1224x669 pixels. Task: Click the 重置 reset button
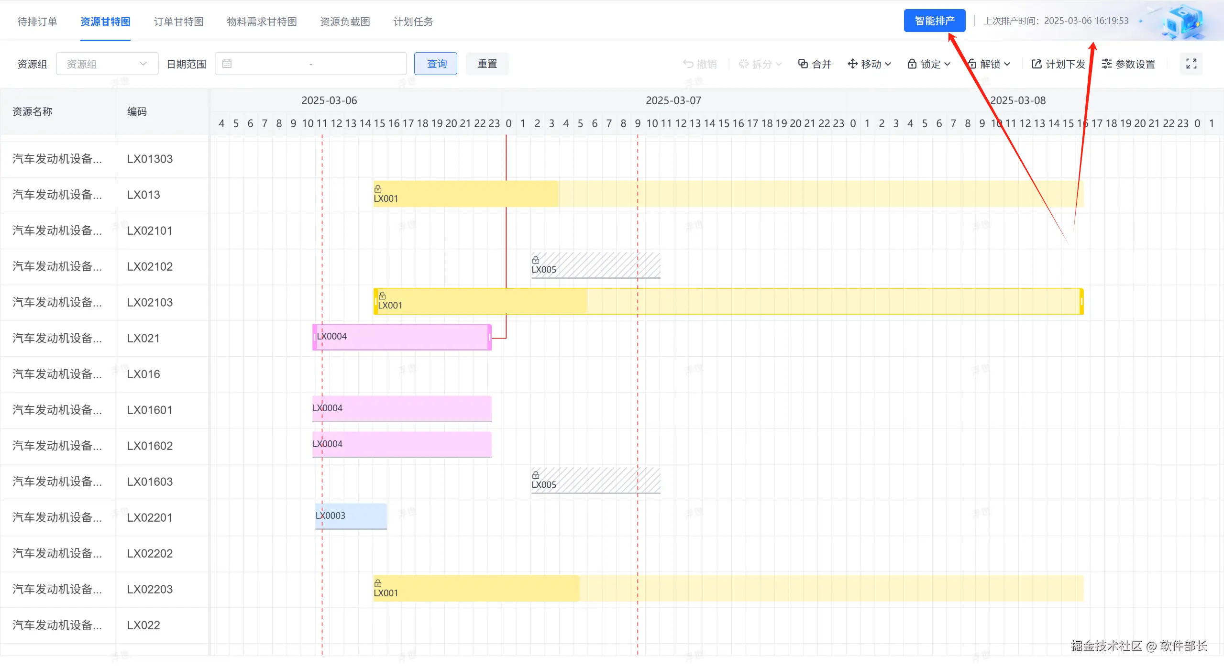pyautogui.click(x=487, y=64)
